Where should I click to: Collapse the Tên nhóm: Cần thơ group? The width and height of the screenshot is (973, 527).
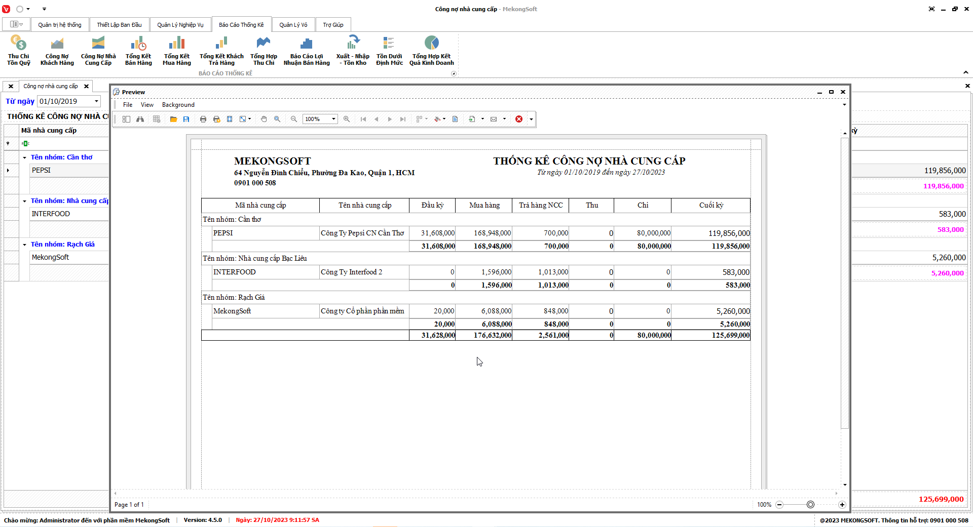point(24,157)
